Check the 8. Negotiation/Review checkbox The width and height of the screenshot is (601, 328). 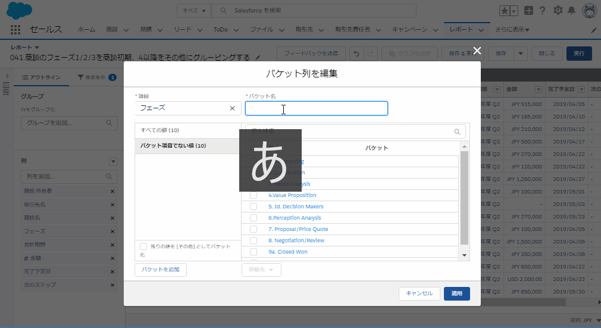point(253,240)
